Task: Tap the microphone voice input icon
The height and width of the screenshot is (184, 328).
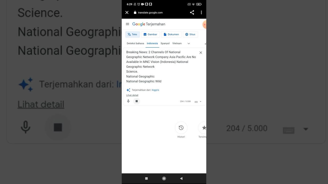Action: pyautogui.click(x=128, y=101)
